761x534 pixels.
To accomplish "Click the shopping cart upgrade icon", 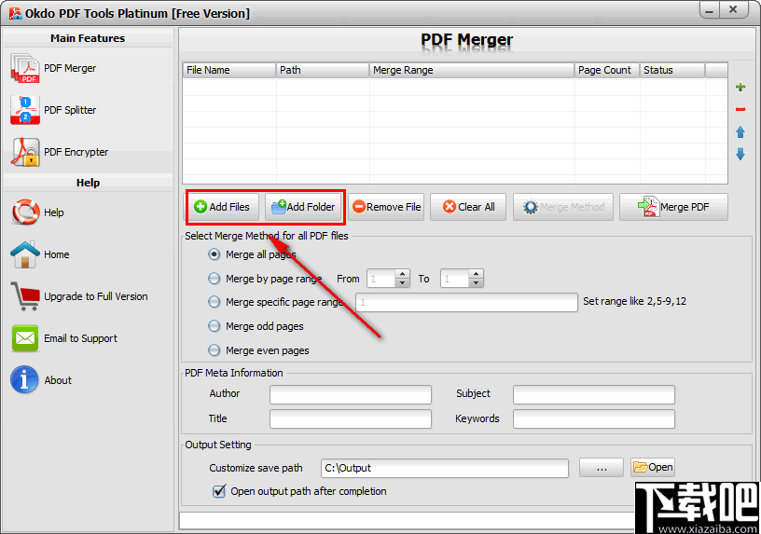I will point(25,296).
